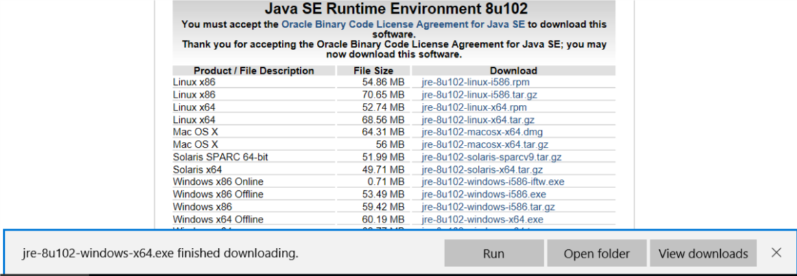Click the 0.71 MB file size
Screen dimensions: 797x276
point(384,182)
